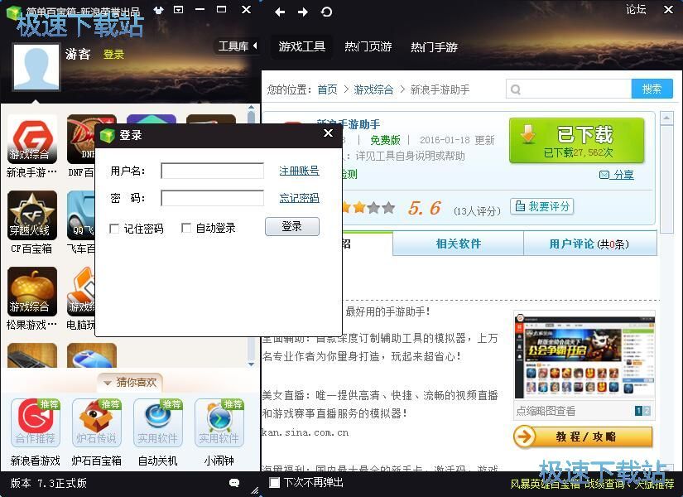Click the search text box

(569, 89)
